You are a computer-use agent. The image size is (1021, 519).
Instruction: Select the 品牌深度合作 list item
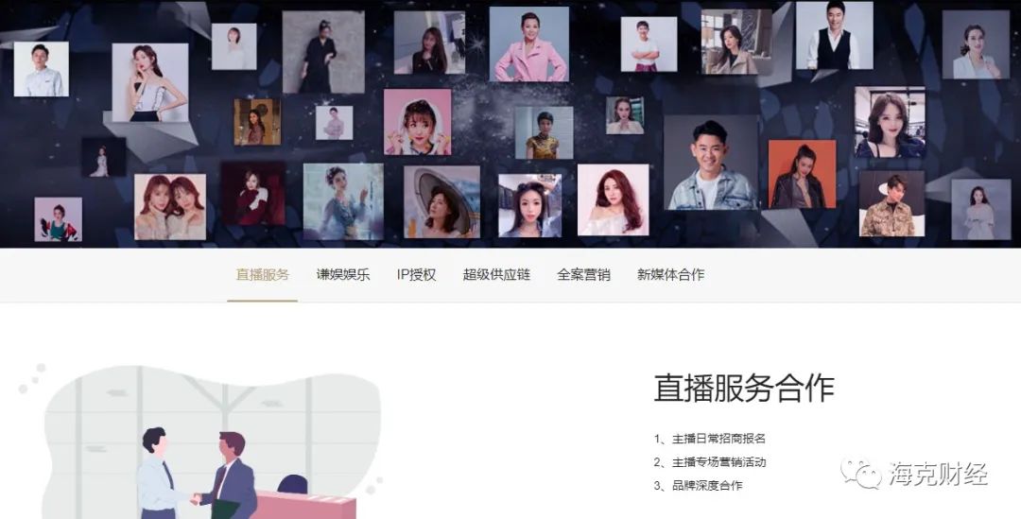coord(698,485)
